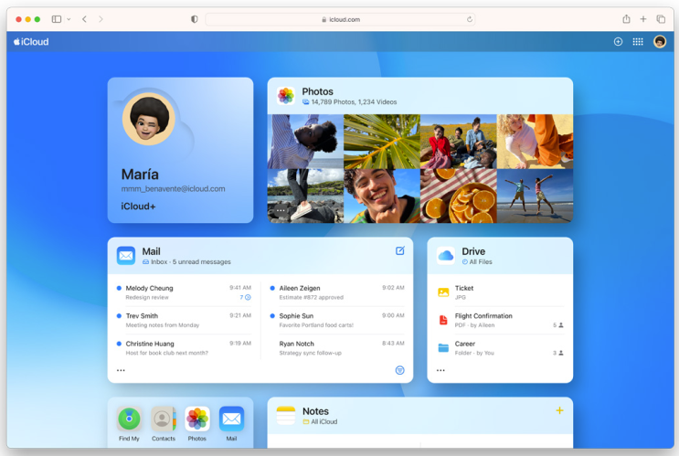Focus the icloud.com address bar
The image size is (679, 456).
point(340,19)
